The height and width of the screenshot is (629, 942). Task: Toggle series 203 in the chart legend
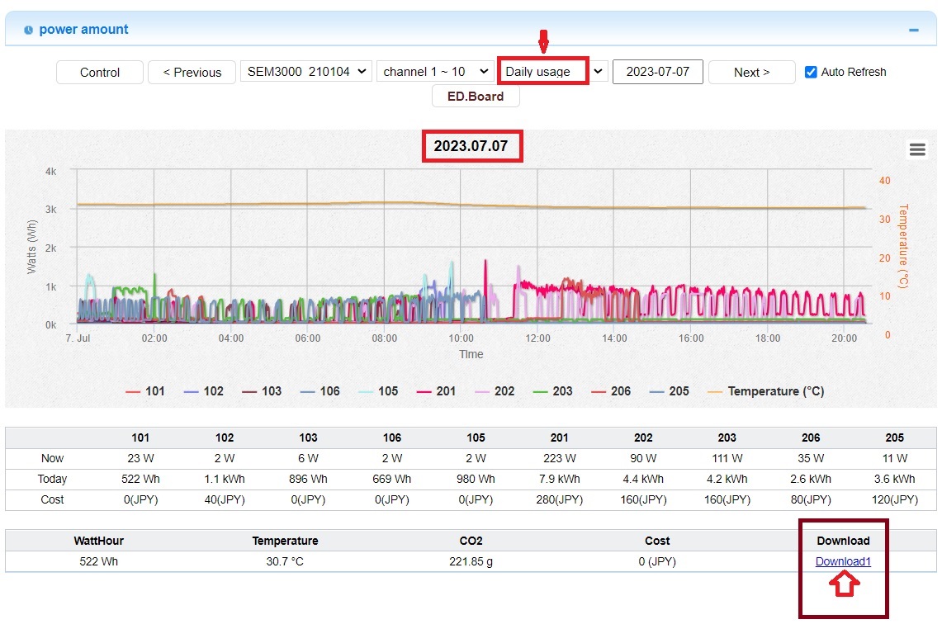pos(552,391)
